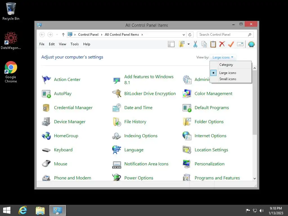
Task: Open the Edit menu
Action: pos(52,44)
